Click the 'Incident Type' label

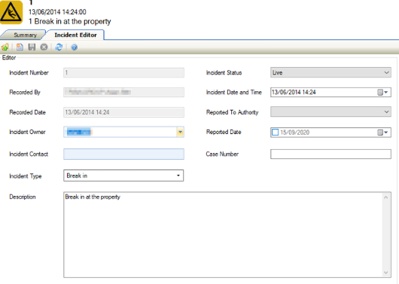26,176
